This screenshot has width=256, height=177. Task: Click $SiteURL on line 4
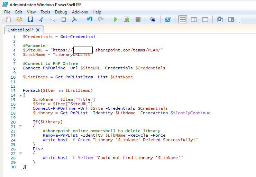[x=33, y=50]
